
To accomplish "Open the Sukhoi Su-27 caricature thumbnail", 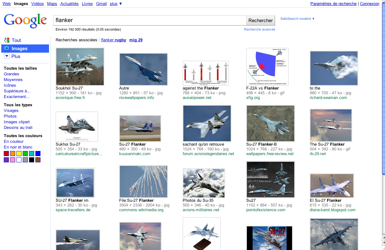I will tap(76, 126).
